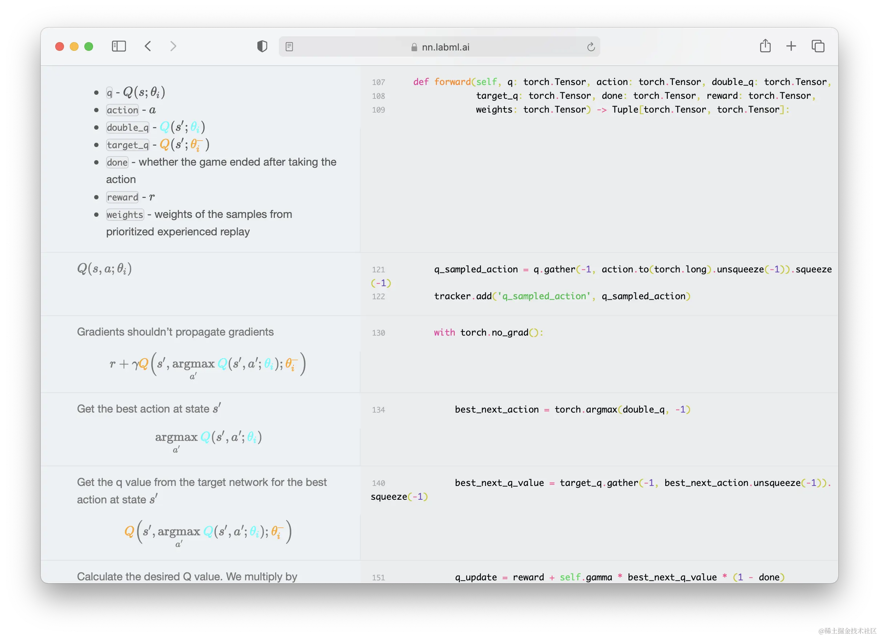Click the lock icon beside the URL
Screen dimensions: 879x637
click(x=414, y=47)
